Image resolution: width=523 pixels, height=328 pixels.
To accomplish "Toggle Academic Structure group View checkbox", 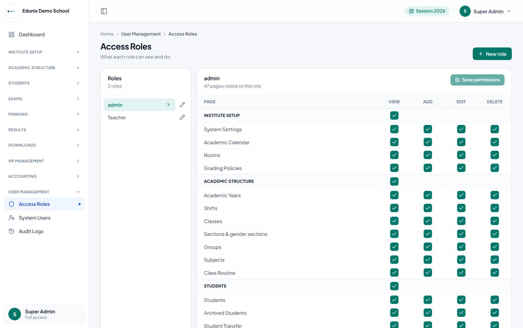I will [x=394, y=181].
